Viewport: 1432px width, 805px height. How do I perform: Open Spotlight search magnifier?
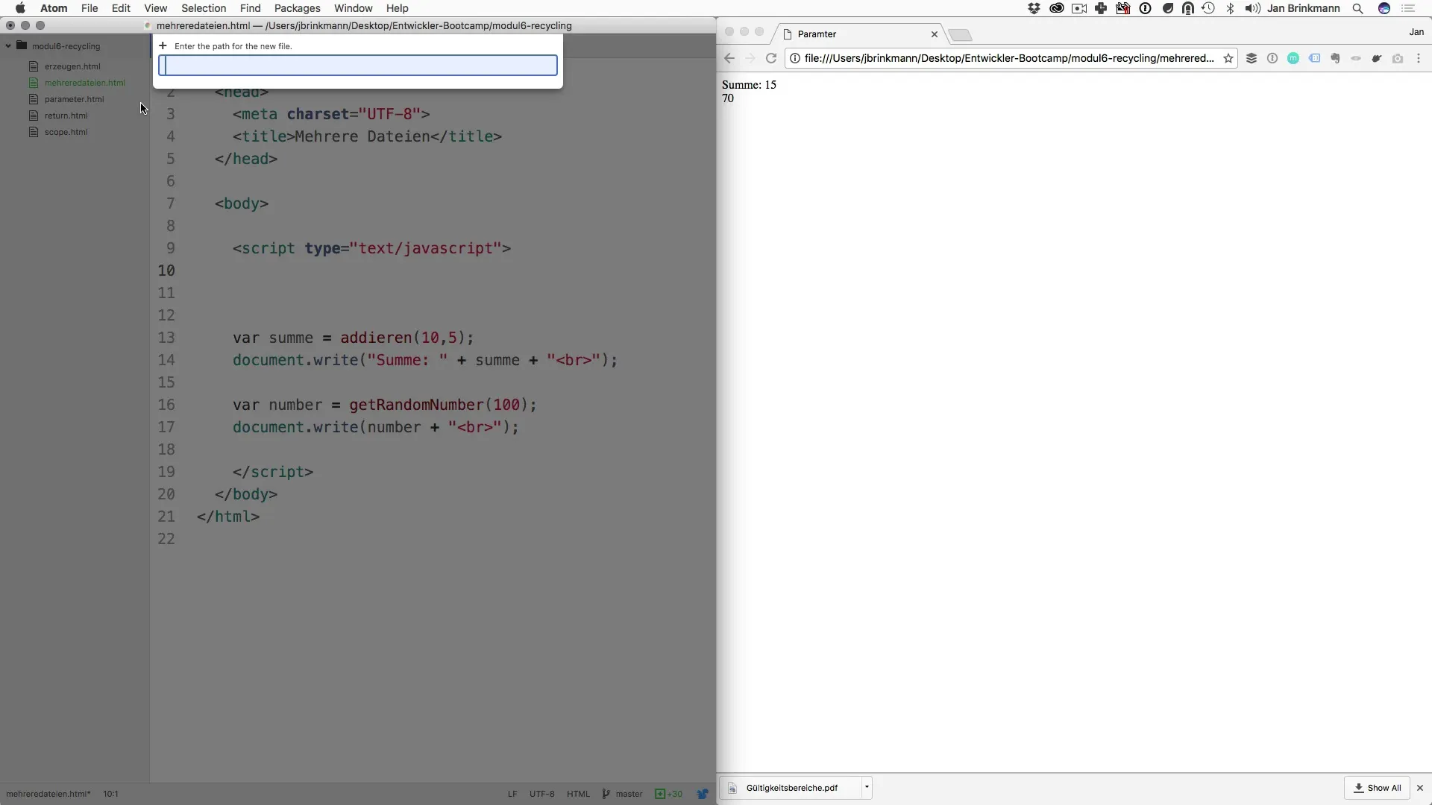pos(1358,8)
